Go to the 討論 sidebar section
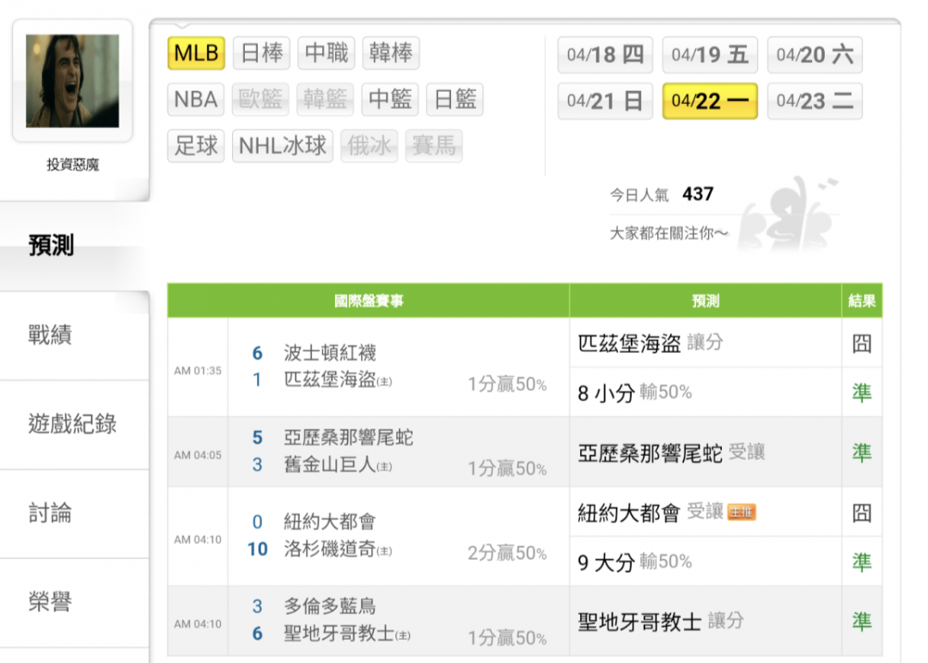The image size is (928, 663). 74,514
